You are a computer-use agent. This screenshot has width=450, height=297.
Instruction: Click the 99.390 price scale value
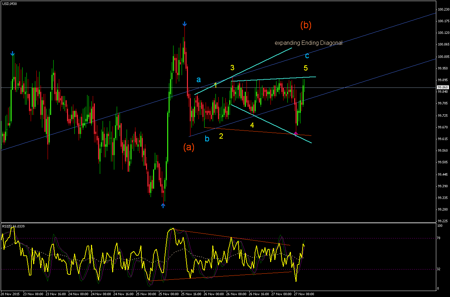(x=443, y=186)
